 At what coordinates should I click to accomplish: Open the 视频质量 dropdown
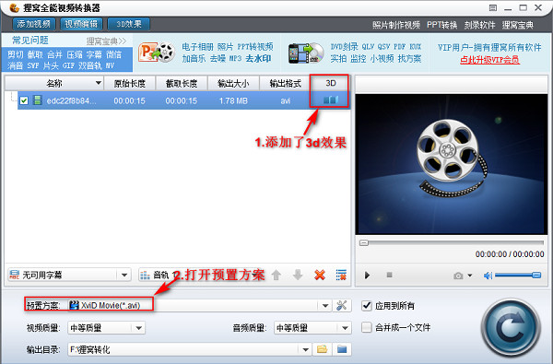pyautogui.click(x=106, y=328)
